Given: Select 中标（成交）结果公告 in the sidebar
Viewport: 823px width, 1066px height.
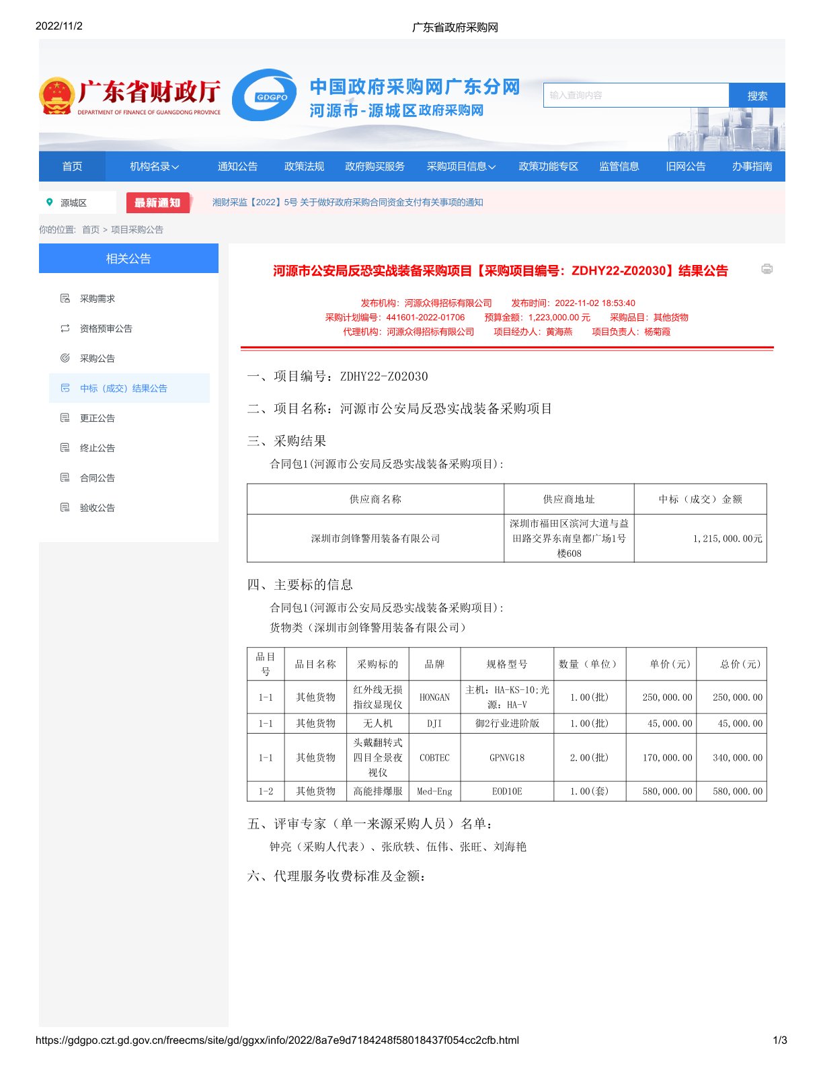Looking at the screenshot, I should pyautogui.click(x=123, y=388).
